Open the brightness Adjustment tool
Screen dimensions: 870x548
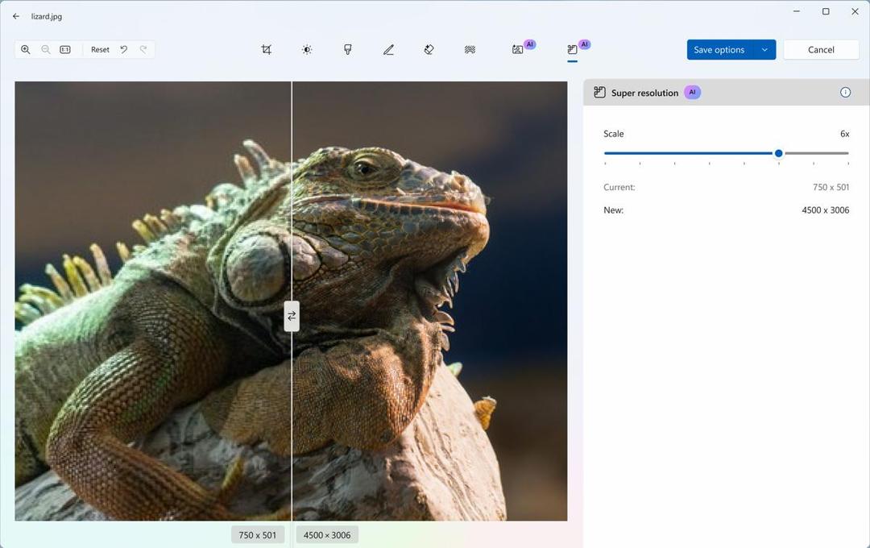(307, 49)
